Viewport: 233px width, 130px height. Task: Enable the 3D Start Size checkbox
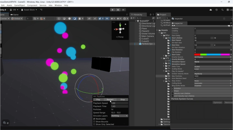tap(195, 43)
